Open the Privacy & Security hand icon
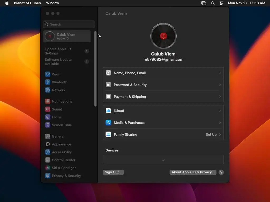The height and width of the screenshot is (202, 270). tap(48, 176)
